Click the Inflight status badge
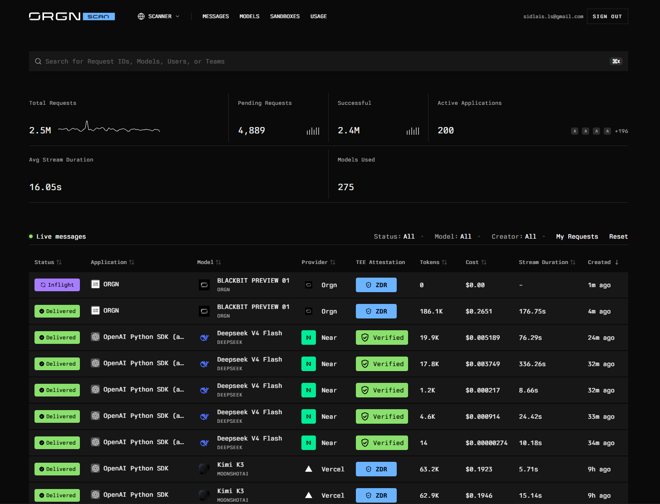660x504 pixels. [x=57, y=285]
